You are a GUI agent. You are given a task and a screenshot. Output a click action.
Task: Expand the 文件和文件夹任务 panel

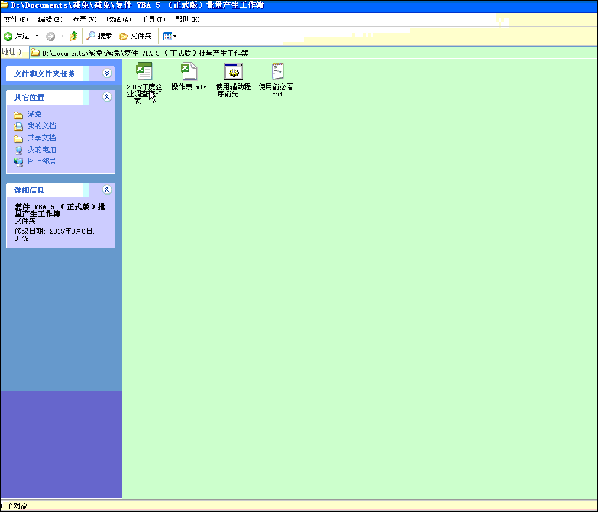coord(106,73)
